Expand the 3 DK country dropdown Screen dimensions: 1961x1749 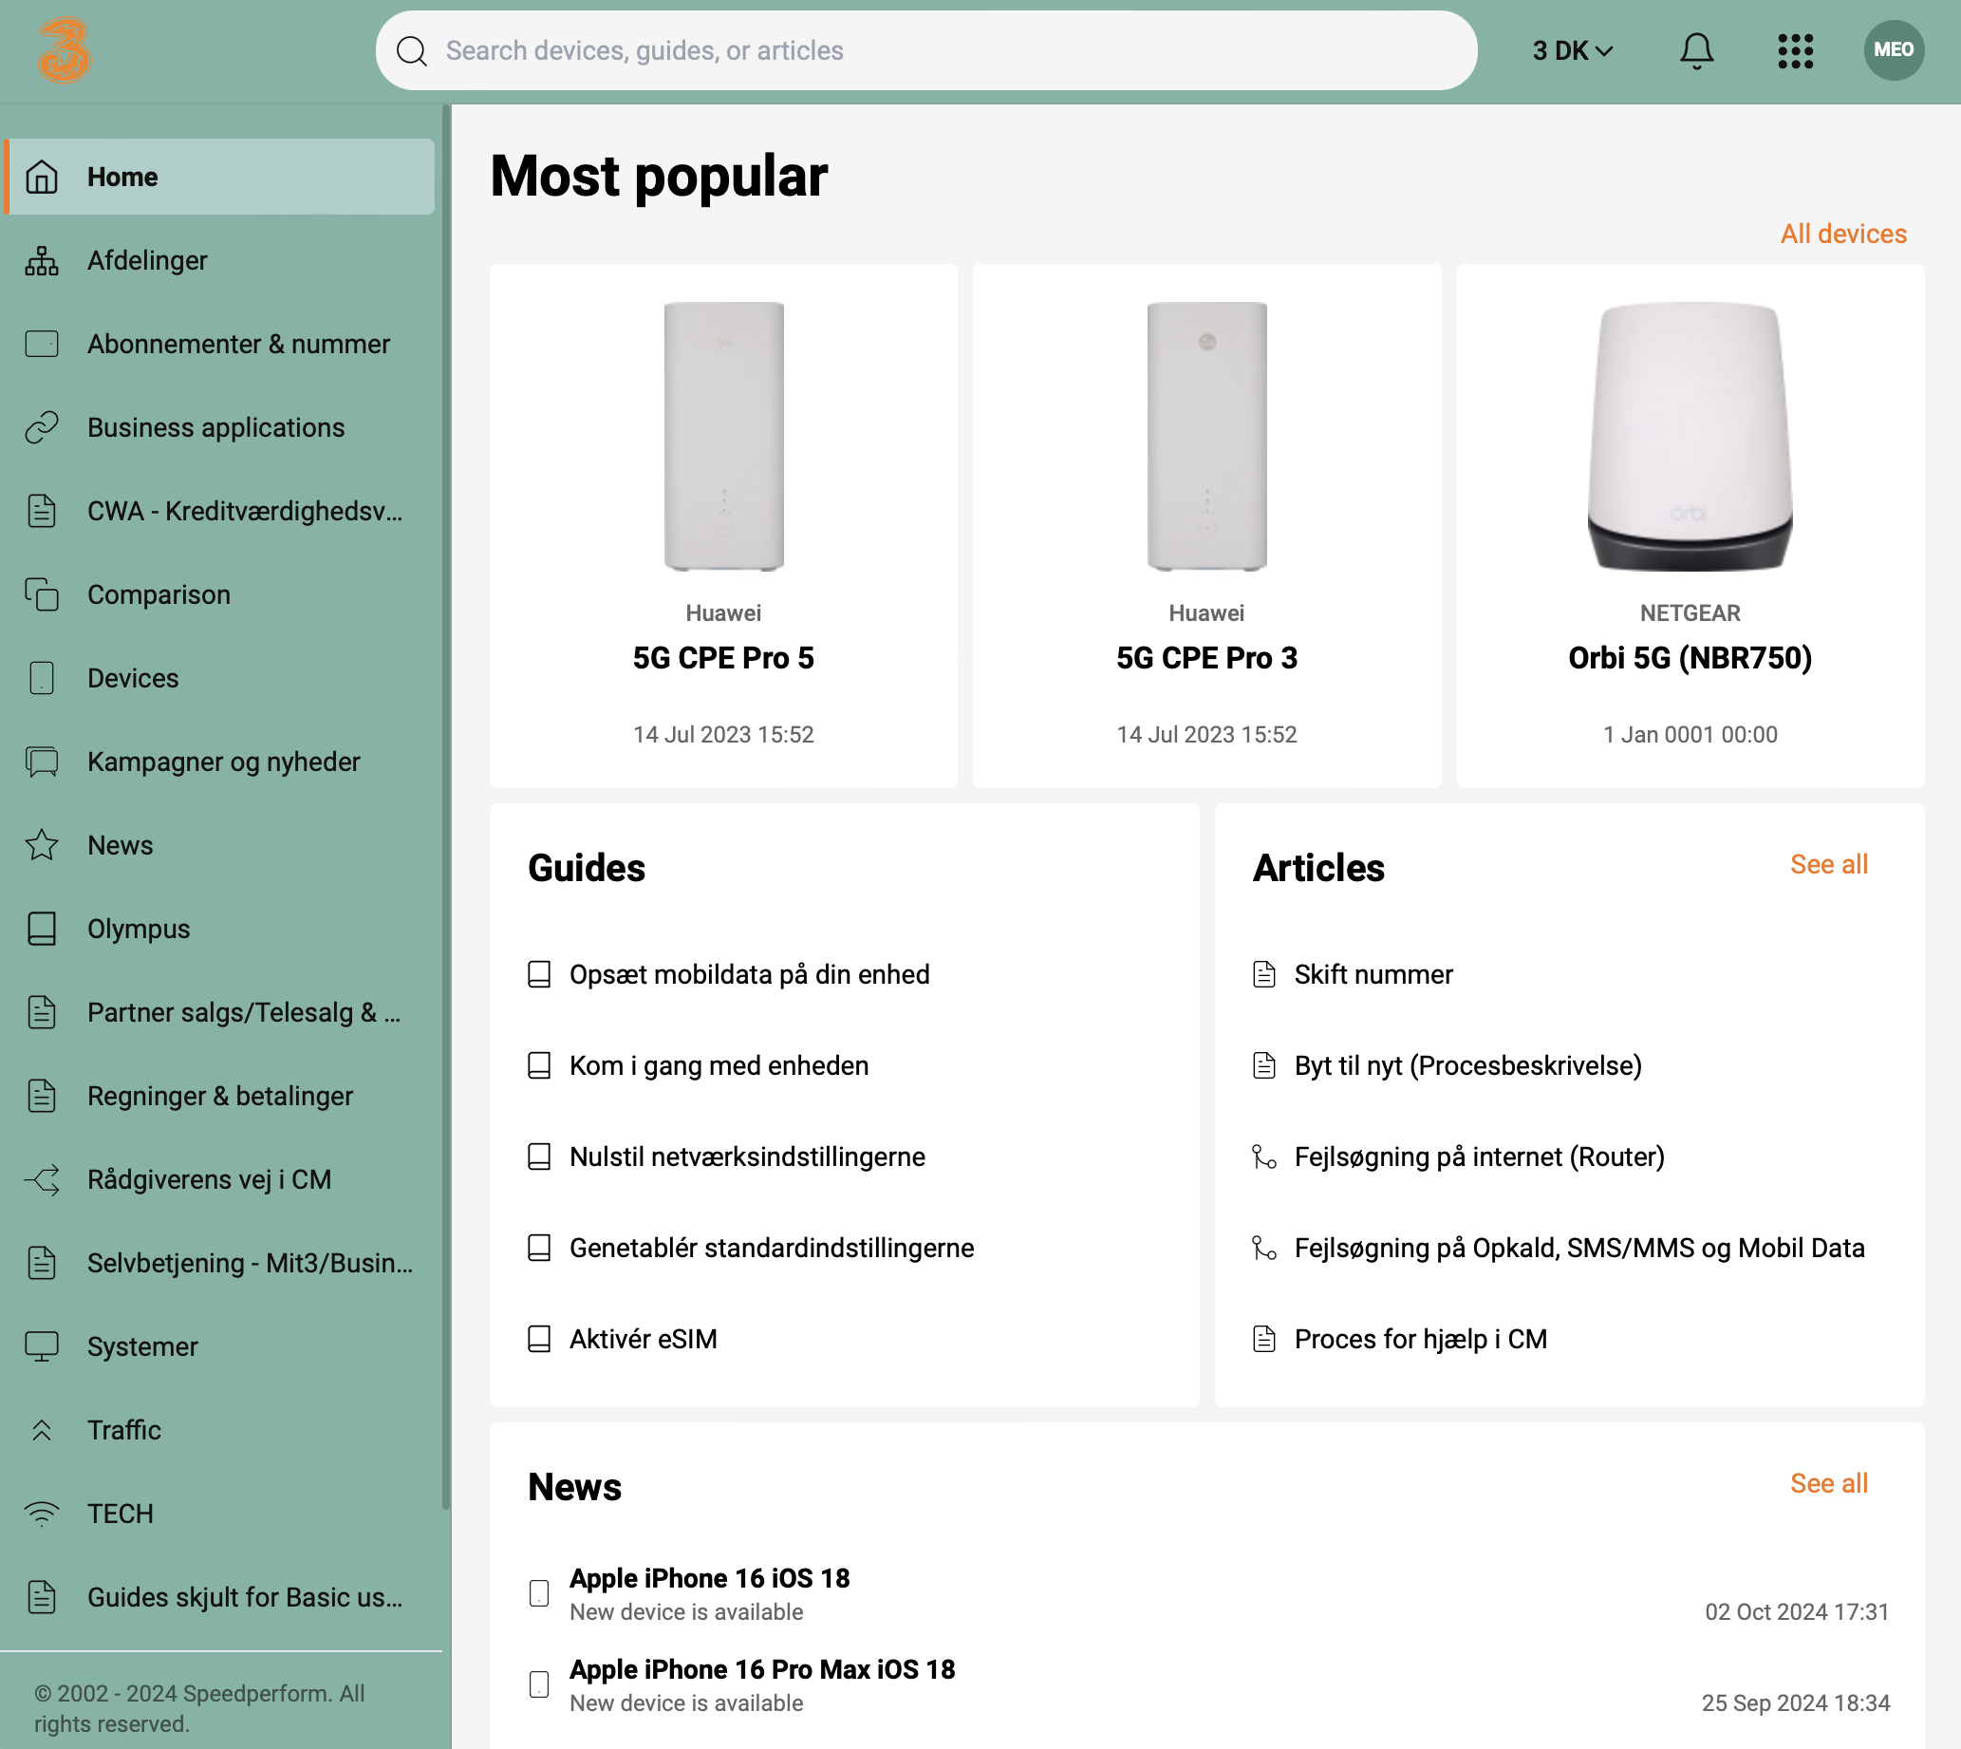1572,50
